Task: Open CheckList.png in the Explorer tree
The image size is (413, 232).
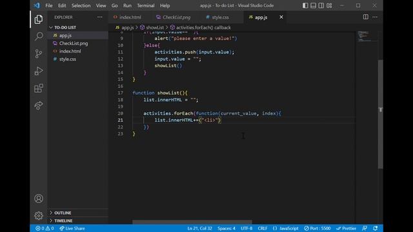Action: (x=77, y=43)
